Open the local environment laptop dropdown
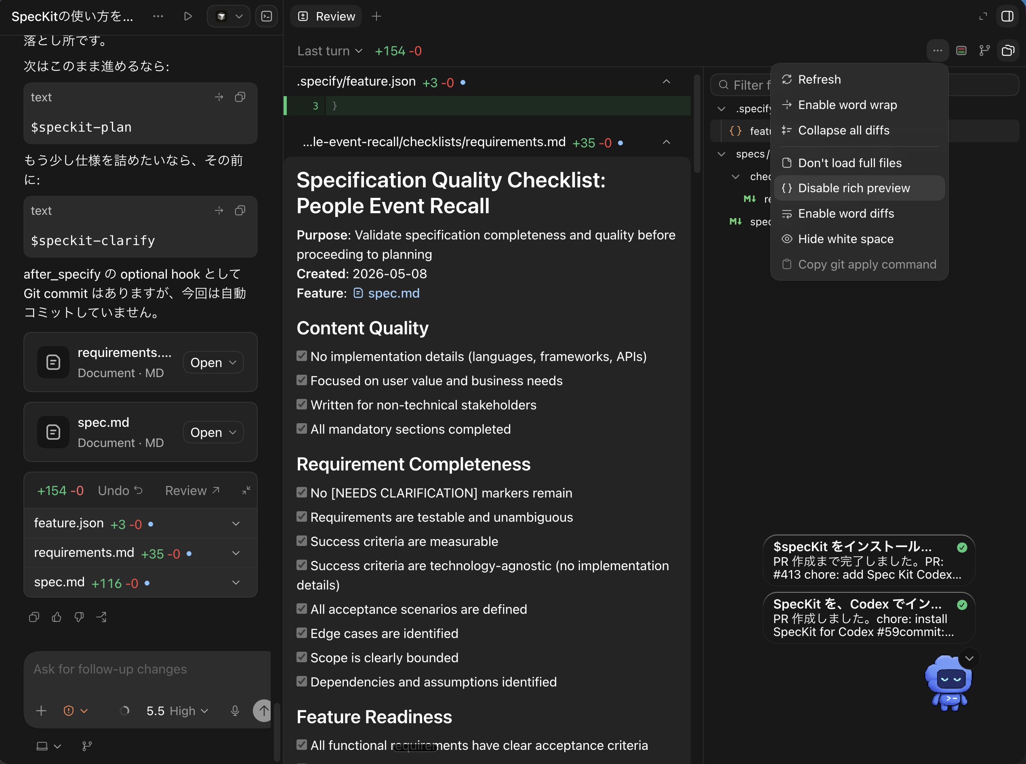Image resolution: width=1026 pixels, height=764 pixels. (48, 746)
